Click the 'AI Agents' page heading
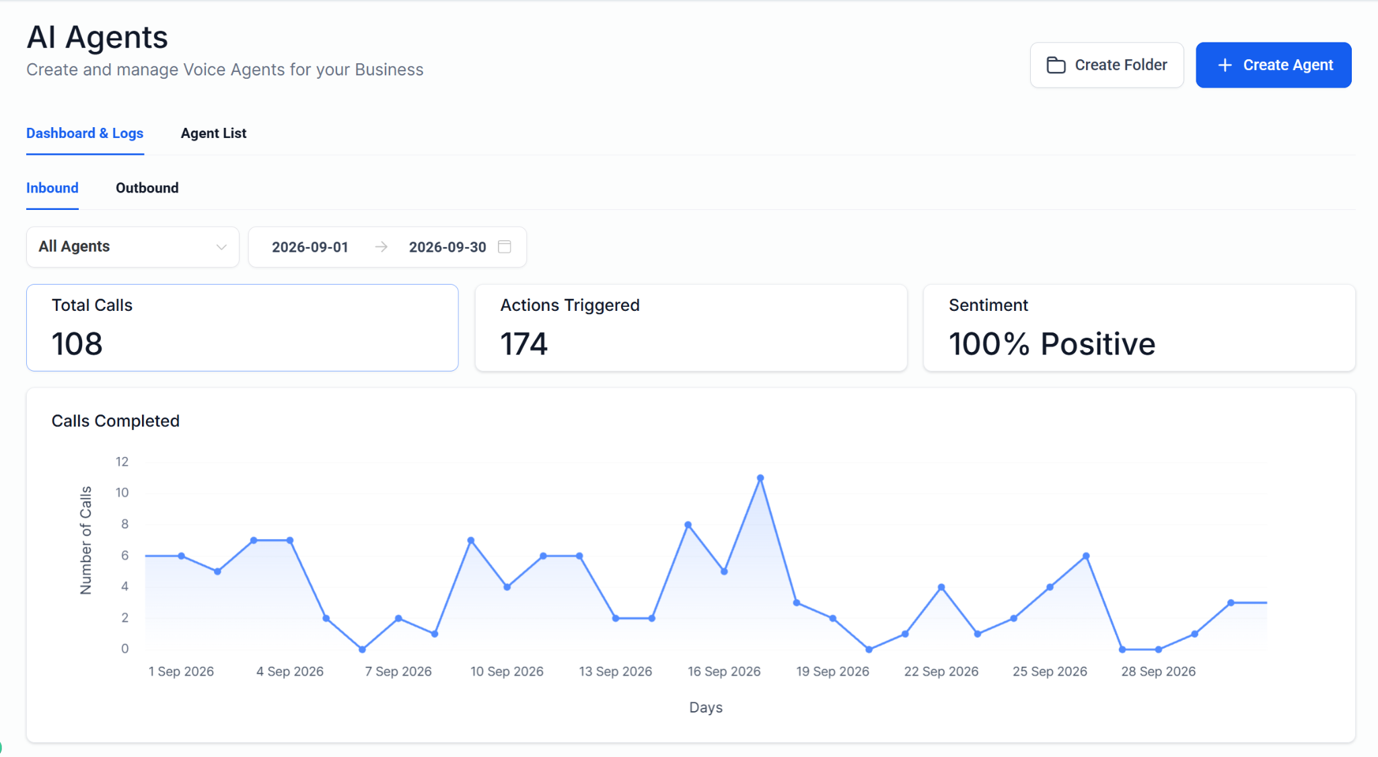 pos(97,37)
